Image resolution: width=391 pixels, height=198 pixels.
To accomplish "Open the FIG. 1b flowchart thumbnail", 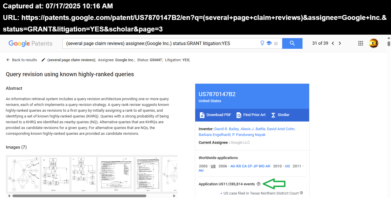I will [84, 174].
